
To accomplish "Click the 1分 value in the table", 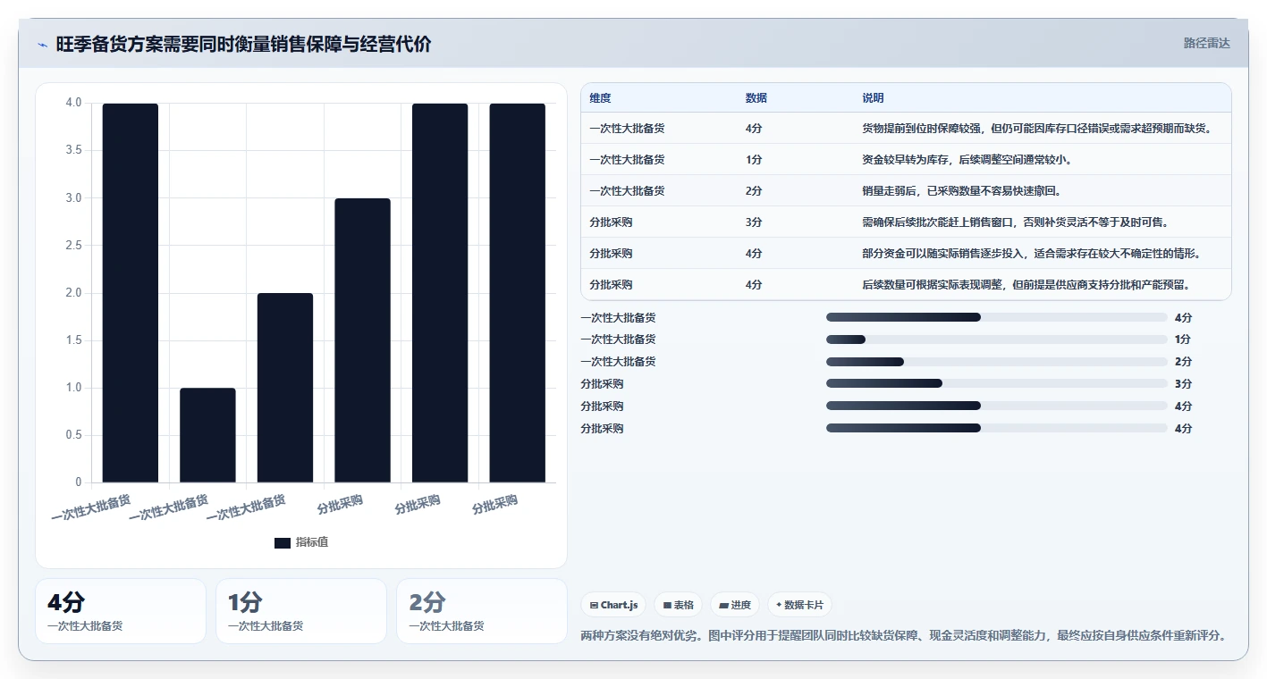I will click(754, 160).
